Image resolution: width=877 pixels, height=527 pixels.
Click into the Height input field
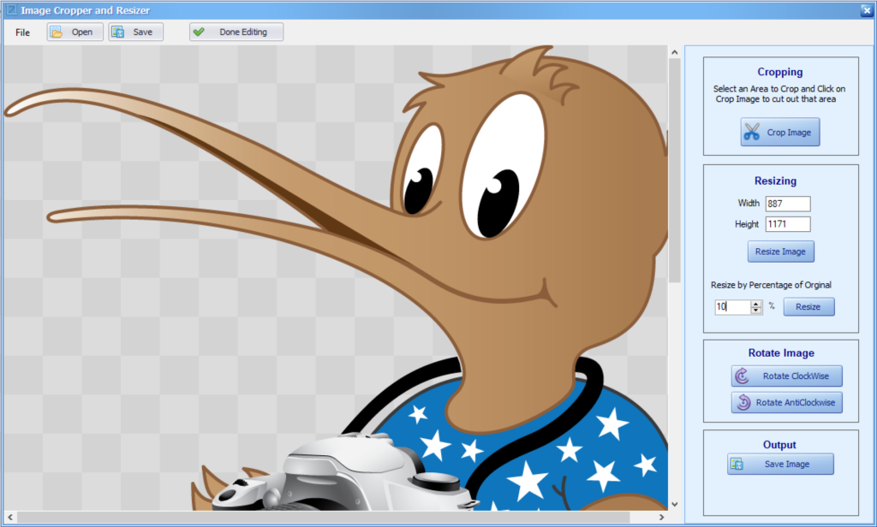coord(788,224)
